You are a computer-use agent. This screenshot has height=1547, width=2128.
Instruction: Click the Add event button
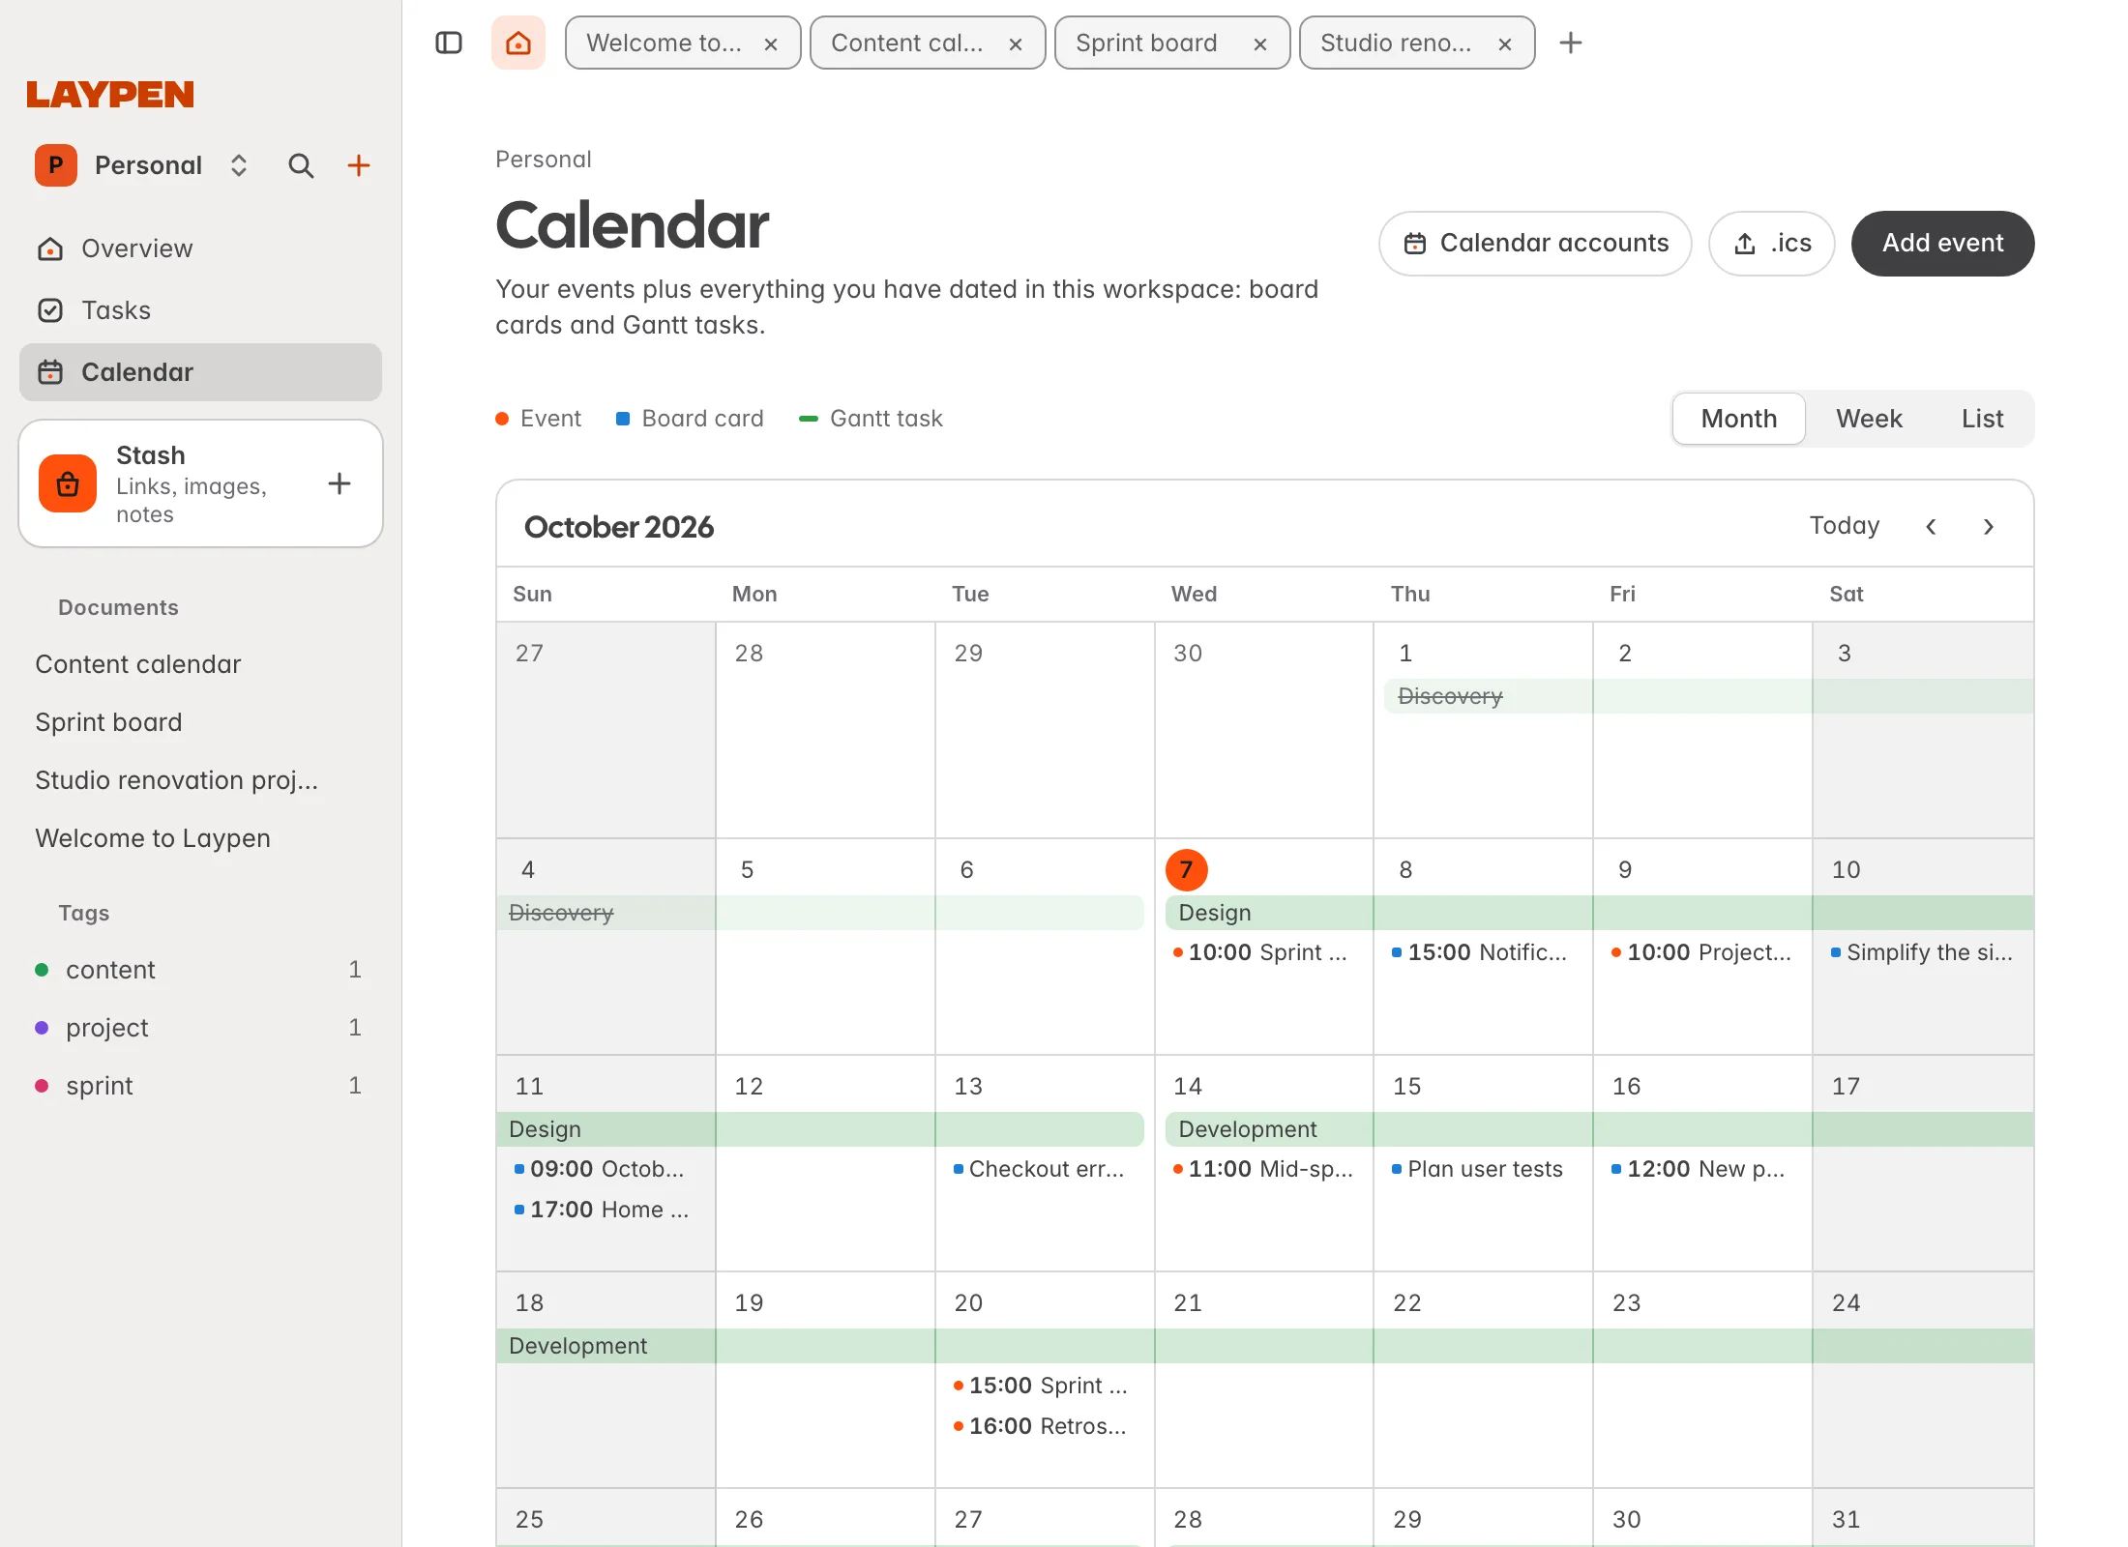point(1942,244)
